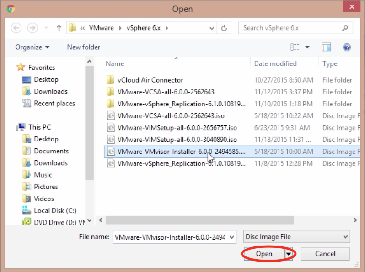Select Desktop under Favorites
Image resolution: width=365 pixels, height=272 pixels.
click(x=40, y=79)
